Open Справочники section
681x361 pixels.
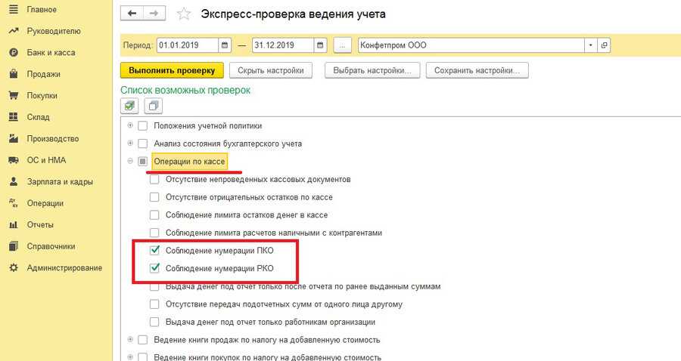[x=51, y=246]
